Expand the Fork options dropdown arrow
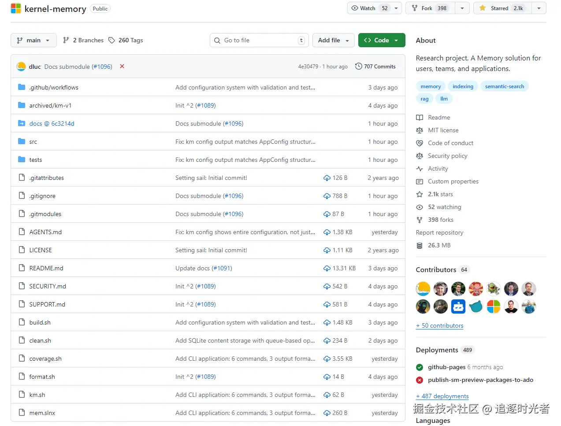This screenshot has height=426, width=561. (x=462, y=8)
